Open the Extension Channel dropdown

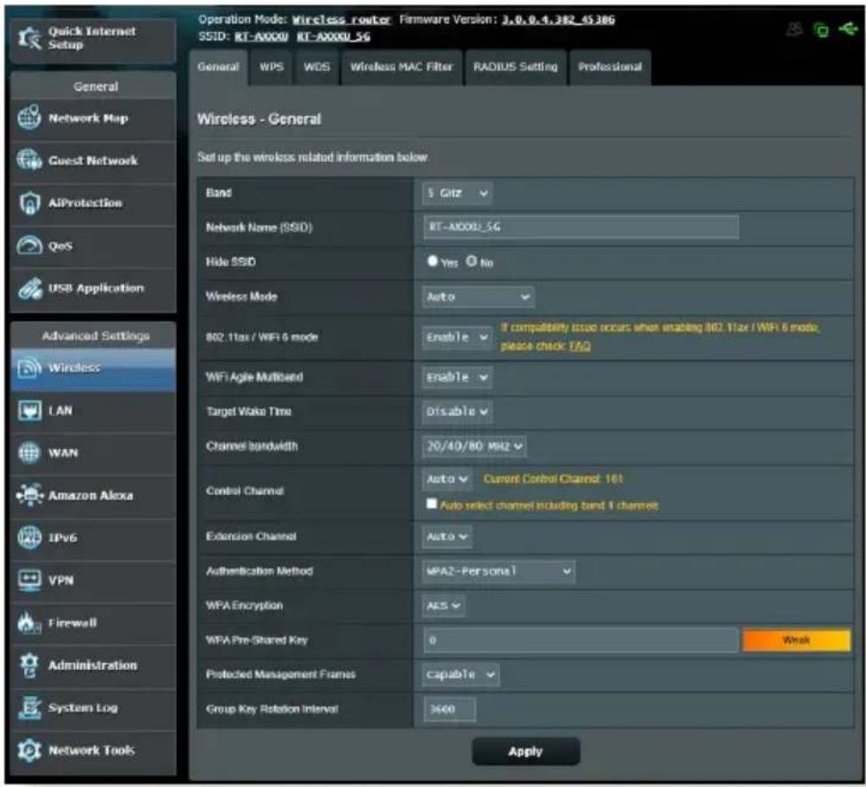click(x=447, y=536)
